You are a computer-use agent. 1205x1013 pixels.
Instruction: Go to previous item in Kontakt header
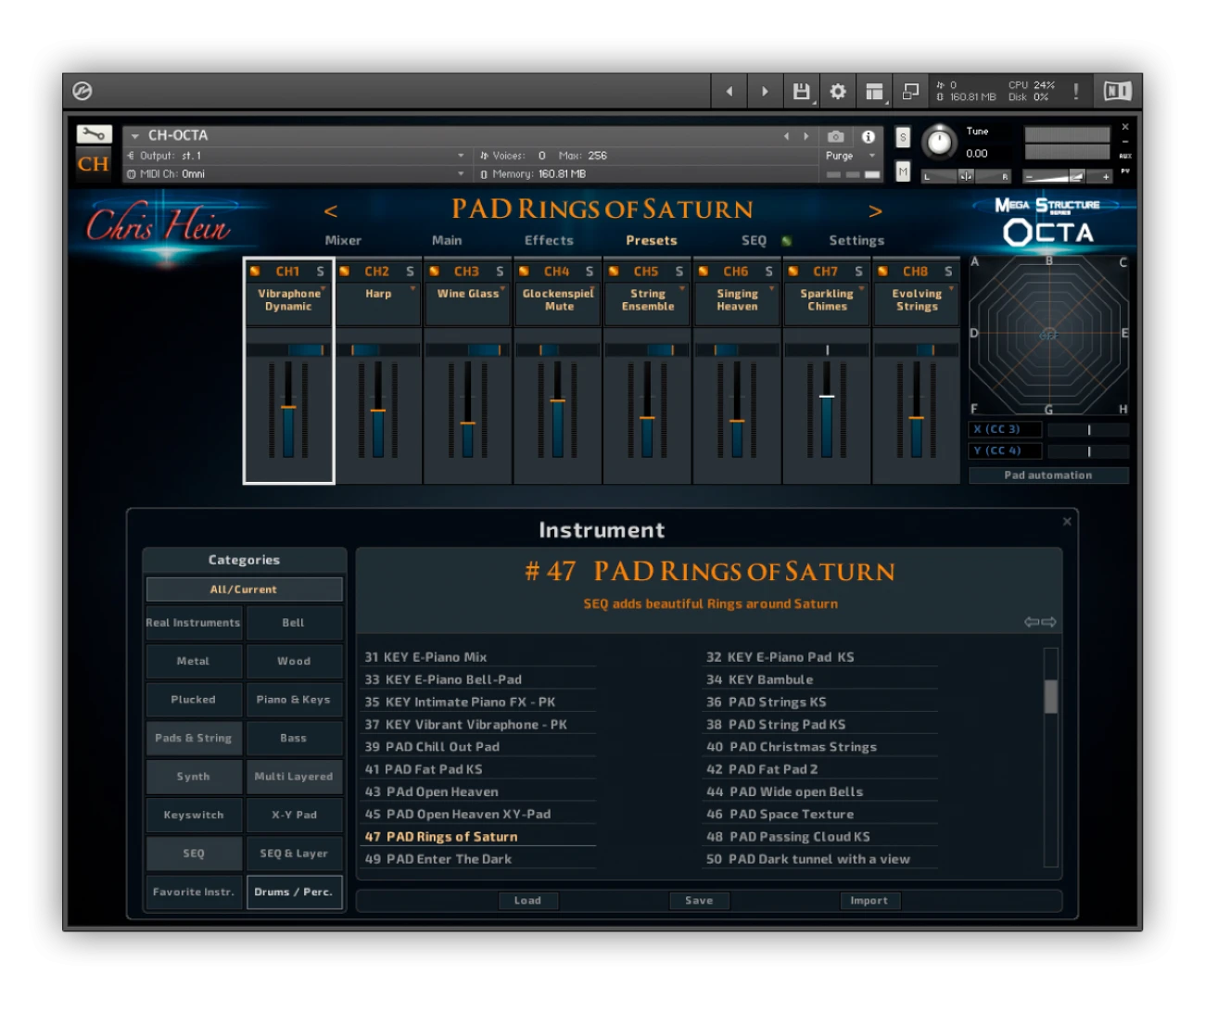coord(729,91)
